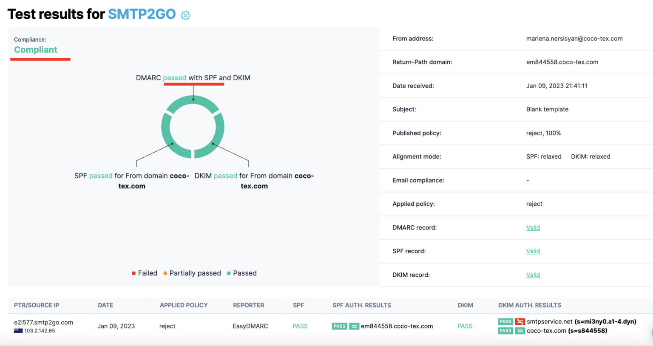Click the e2i577.smtp2go.com PTR entry
653x346 pixels.
click(43, 322)
